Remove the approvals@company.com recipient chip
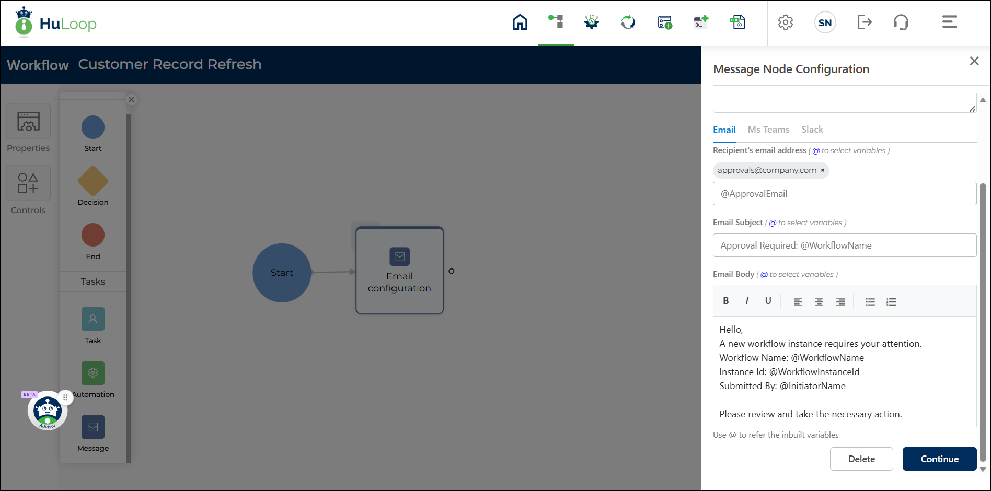991x491 pixels. pos(822,170)
